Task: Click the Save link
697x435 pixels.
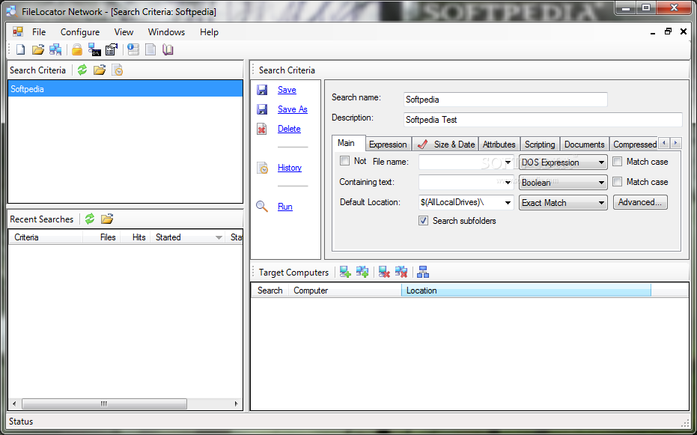Action: click(x=287, y=90)
